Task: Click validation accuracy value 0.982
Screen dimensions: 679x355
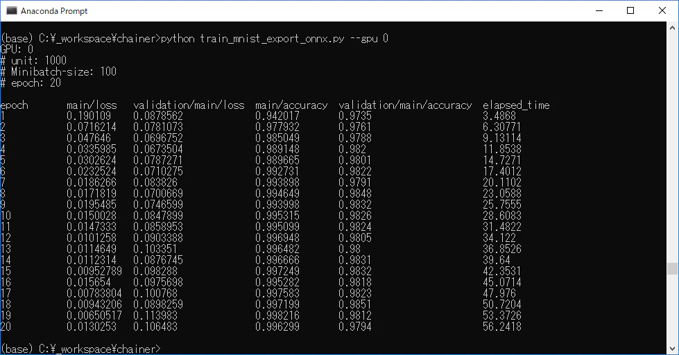Action: tap(352, 149)
